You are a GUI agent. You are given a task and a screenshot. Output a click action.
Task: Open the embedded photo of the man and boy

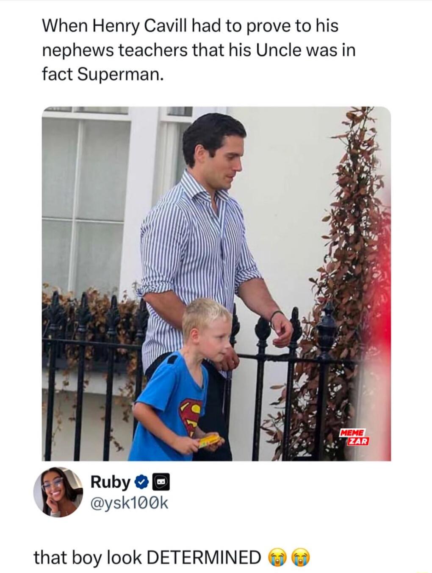click(x=216, y=283)
